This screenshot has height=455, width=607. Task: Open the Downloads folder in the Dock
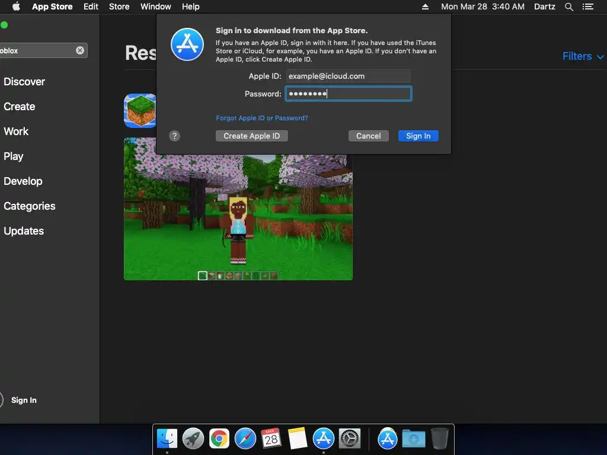point(413,439)
